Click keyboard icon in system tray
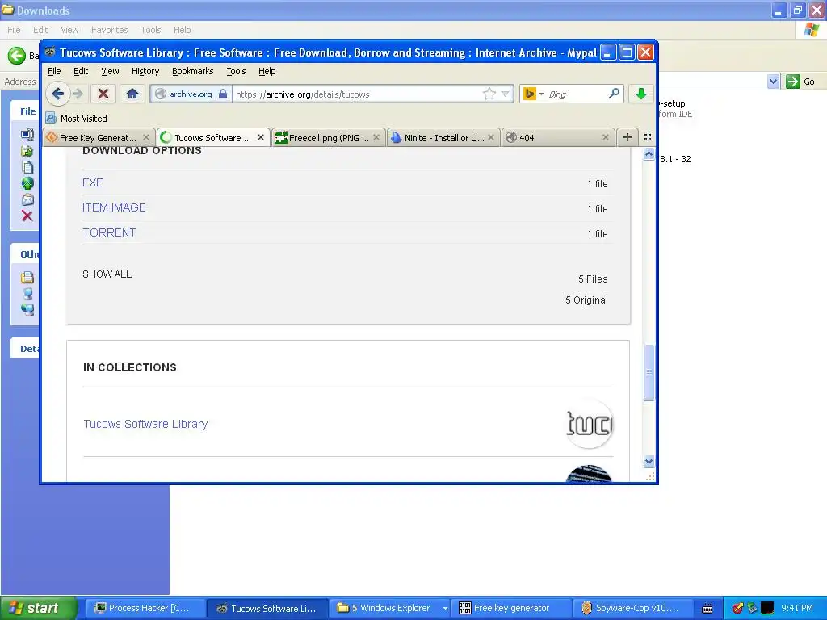Viewport: 827px width, 620px height. (x=707, y=609)
